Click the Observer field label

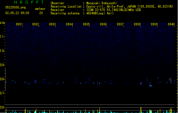[57, 3]
